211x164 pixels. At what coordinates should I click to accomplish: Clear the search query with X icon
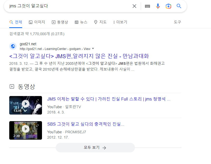[x=134, y=6]
